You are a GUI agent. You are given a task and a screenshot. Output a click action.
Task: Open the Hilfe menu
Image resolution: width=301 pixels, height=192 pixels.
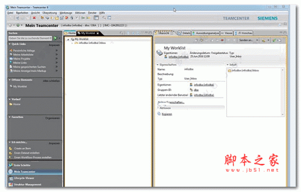click(102, 13)
